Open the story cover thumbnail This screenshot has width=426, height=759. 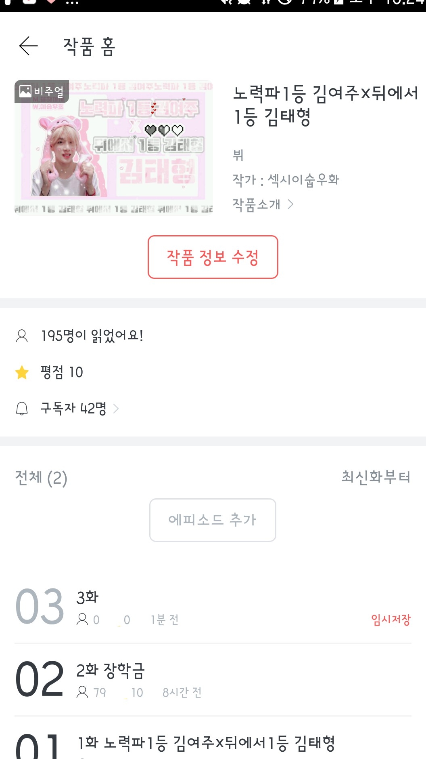tap(114, 148)
